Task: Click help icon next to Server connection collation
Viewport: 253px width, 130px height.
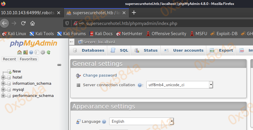Action: [x=140, y=85]
